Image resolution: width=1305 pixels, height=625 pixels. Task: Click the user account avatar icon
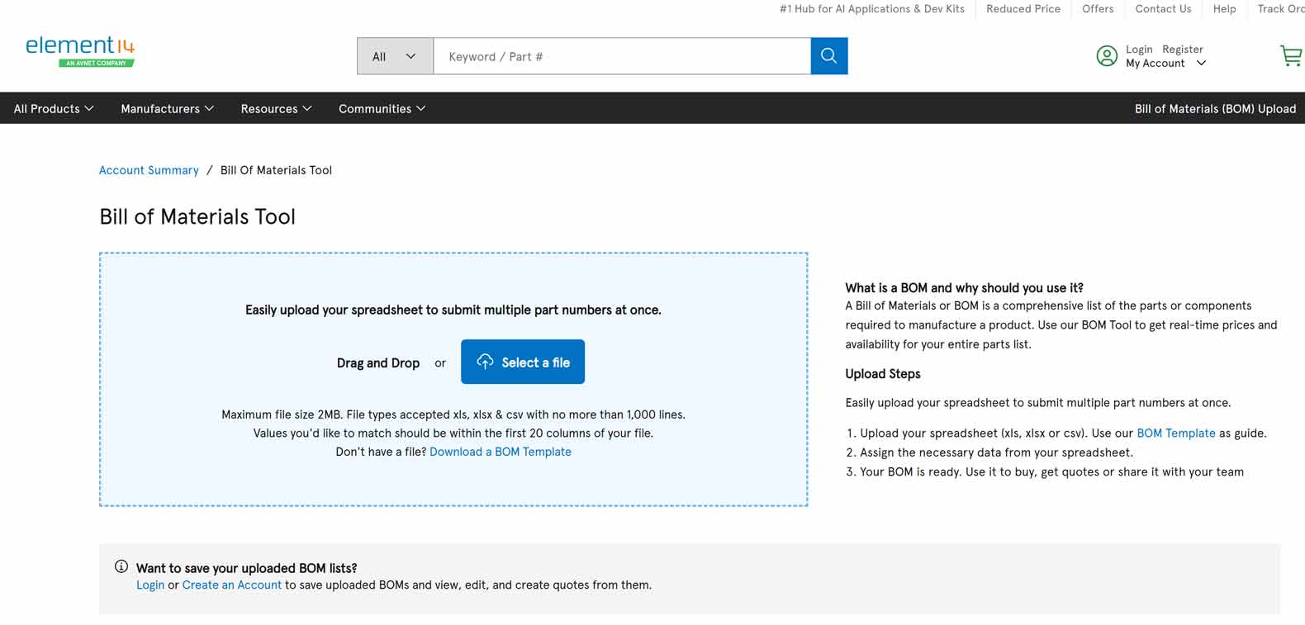[1106, 56]
